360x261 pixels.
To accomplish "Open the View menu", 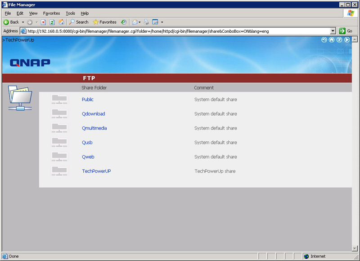I will coord(33,13).
